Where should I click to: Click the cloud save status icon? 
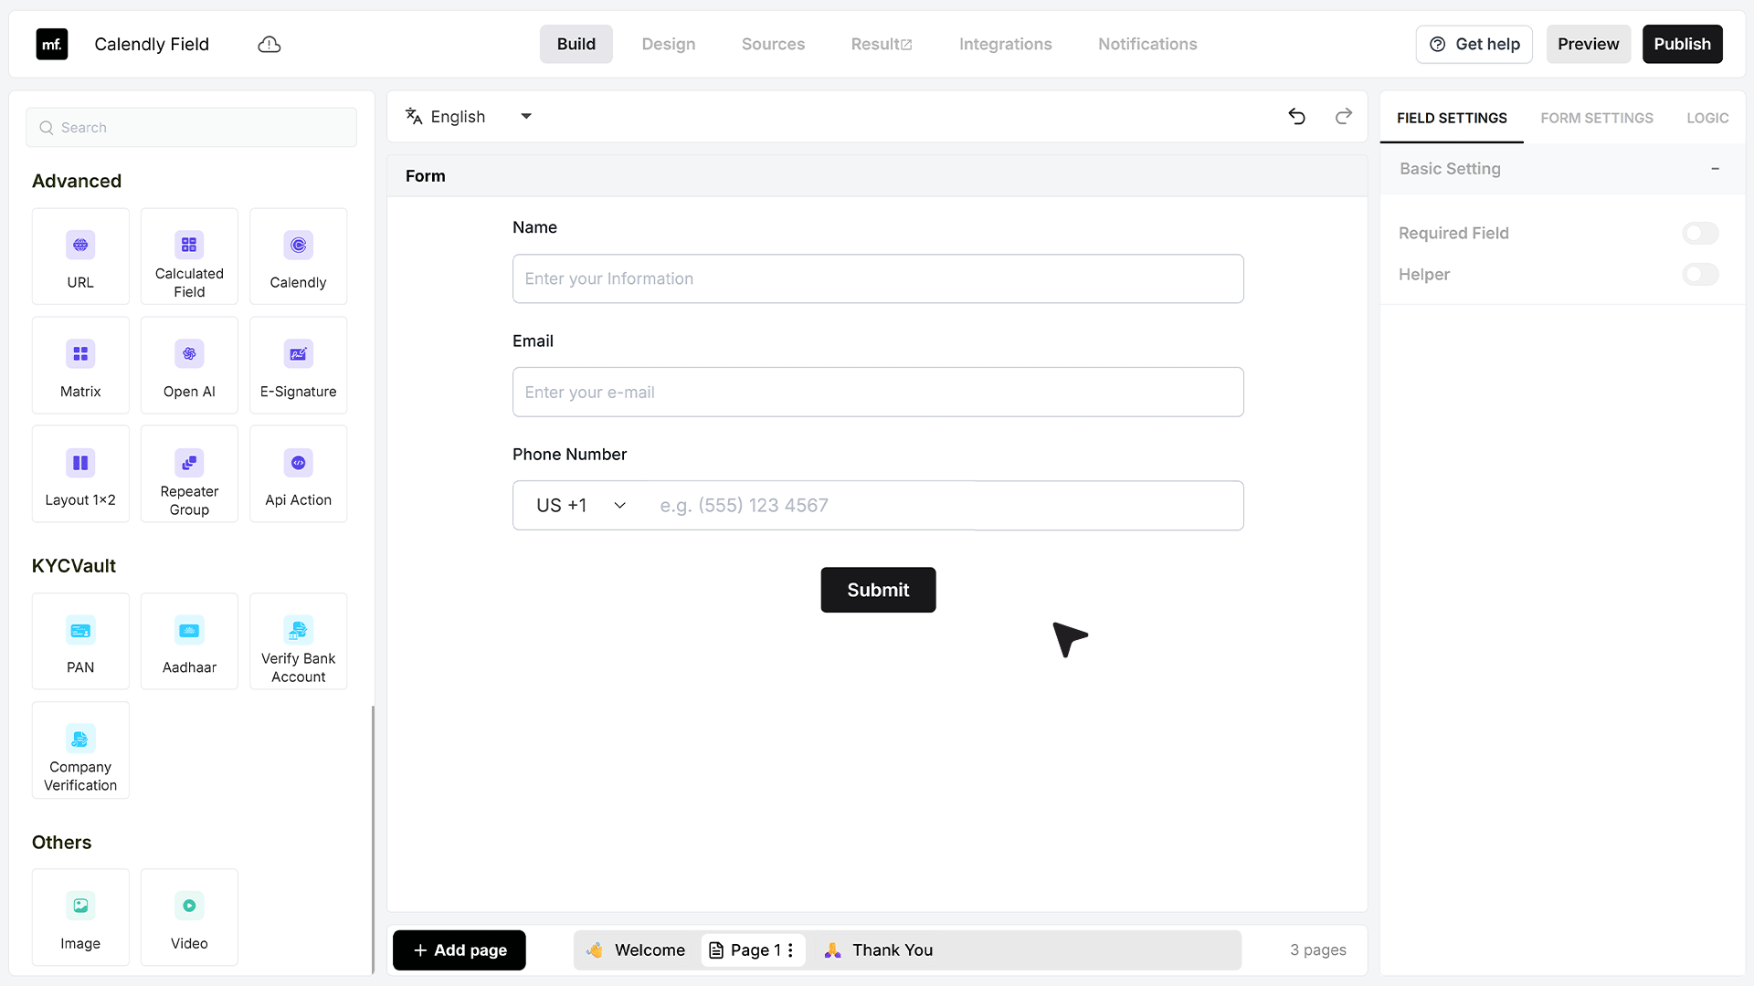pyautogui.click(x=269, y=45)
